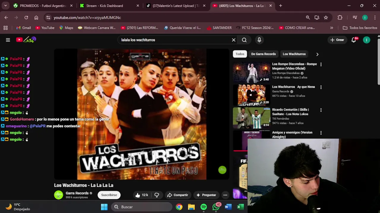Screen dimensions: 380x213
Task: Open Excel from taskbar
Action: pos(240,207)
